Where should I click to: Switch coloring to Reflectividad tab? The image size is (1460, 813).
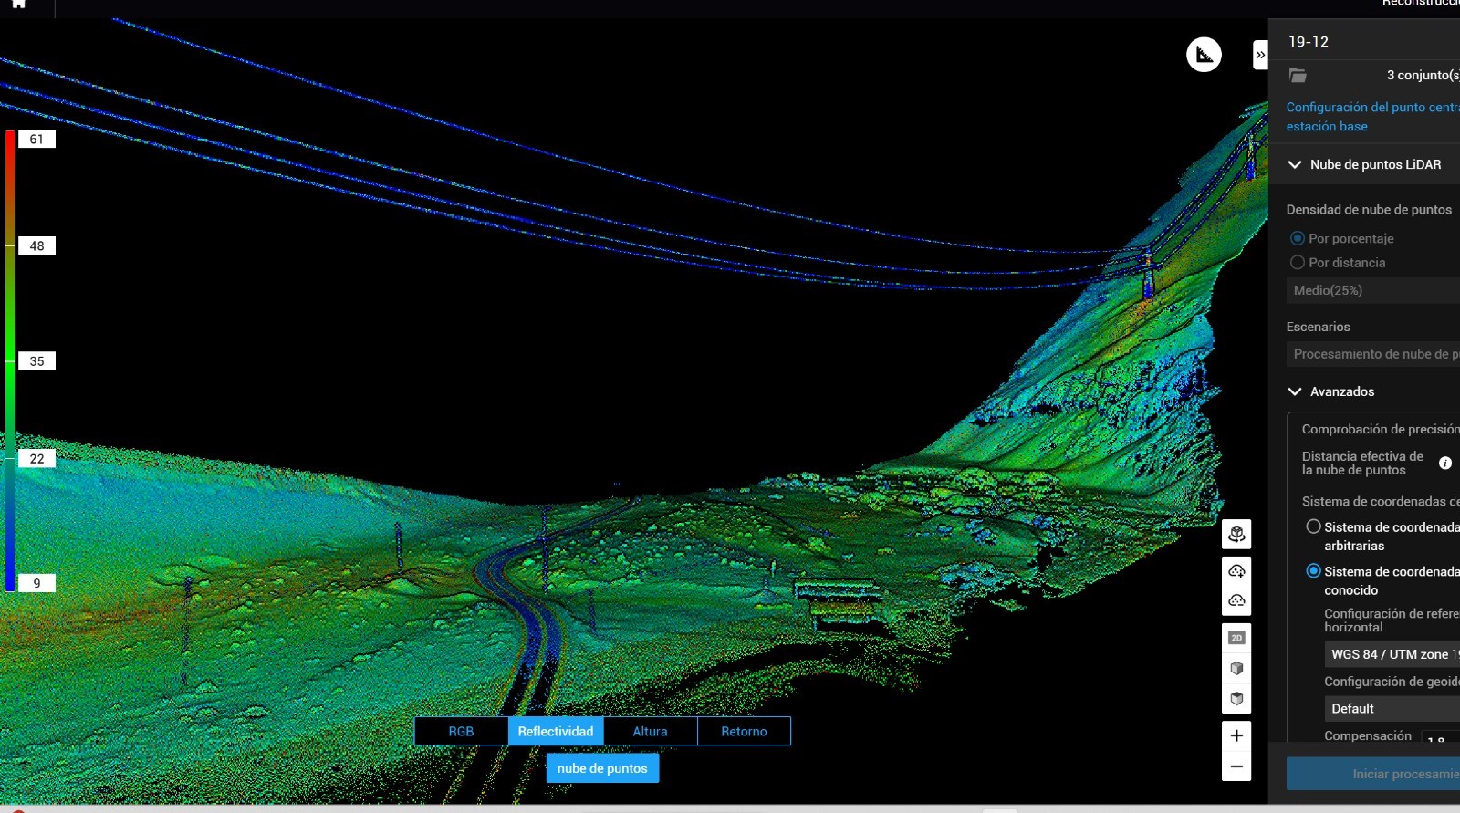click(556, 731)
